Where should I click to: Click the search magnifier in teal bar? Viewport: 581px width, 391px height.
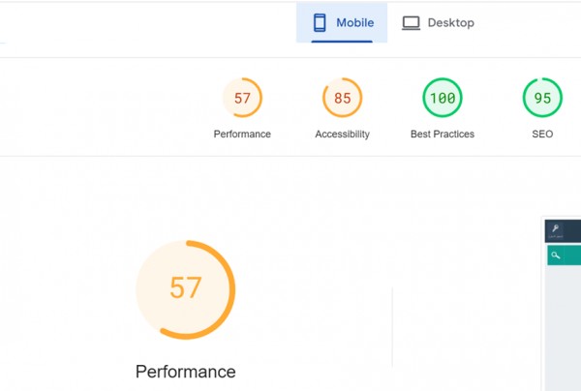click(555, 256)
